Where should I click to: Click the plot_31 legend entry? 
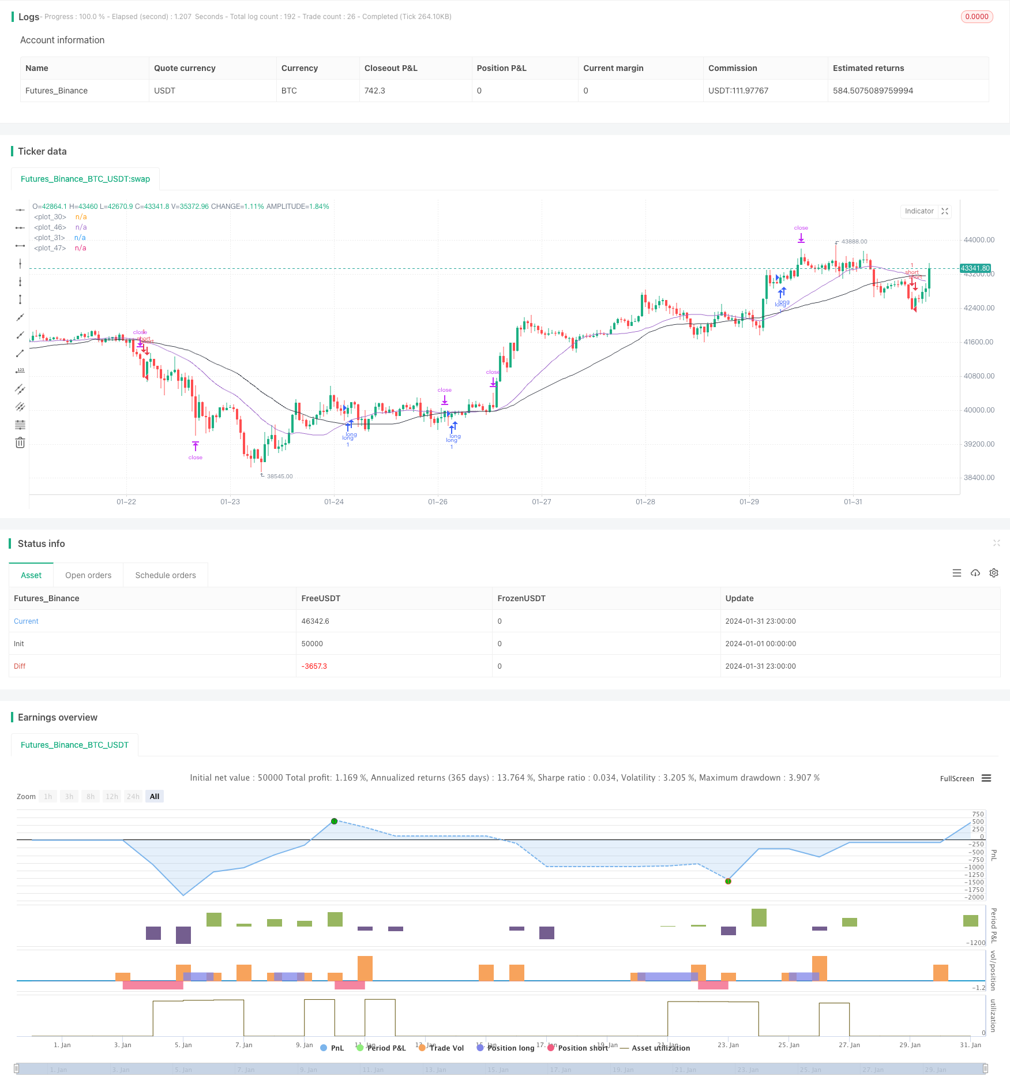pyautogui.click(x=59, y=238)
